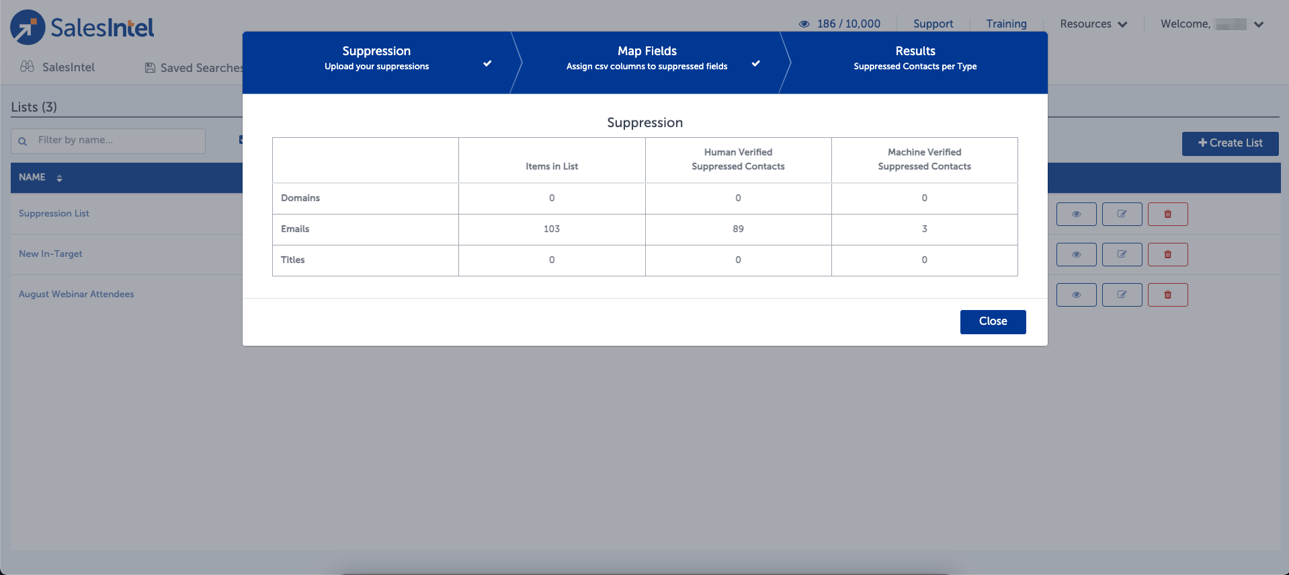Click the Emails row label
This screenshot has width=1289, height=575.
click(x=295, y=229)
